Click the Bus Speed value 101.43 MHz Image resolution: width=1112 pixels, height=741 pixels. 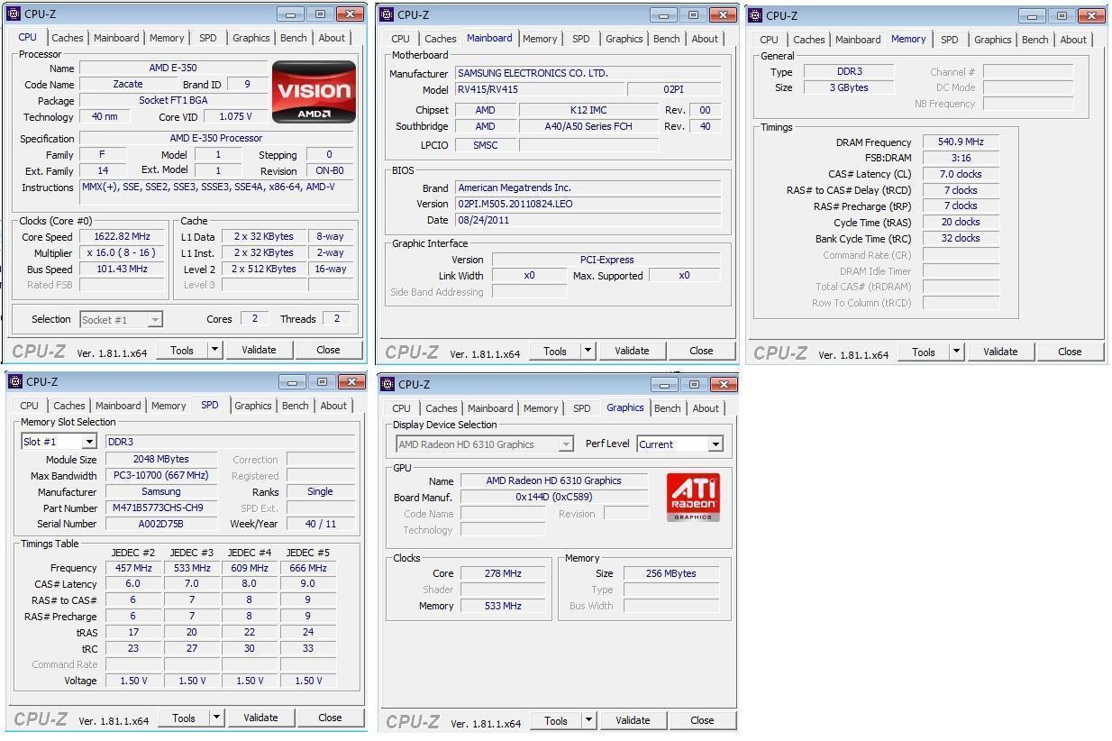(x=122, y=269)
